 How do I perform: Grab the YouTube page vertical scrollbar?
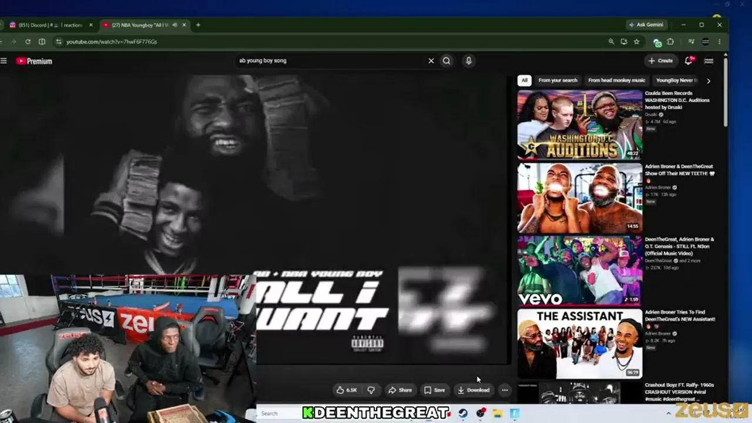tap(726, 91)
